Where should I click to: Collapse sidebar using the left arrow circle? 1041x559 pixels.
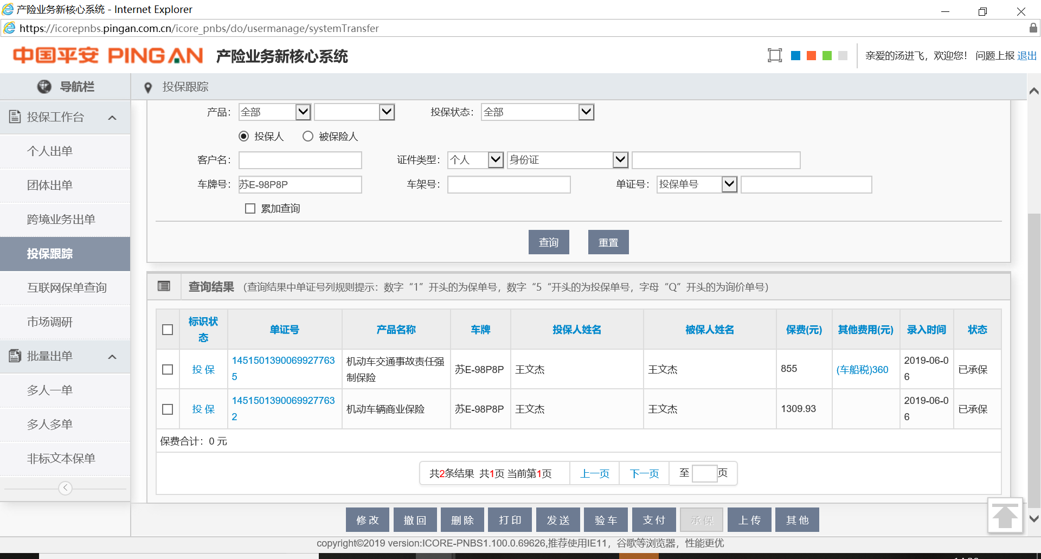[x=65, y=488]
